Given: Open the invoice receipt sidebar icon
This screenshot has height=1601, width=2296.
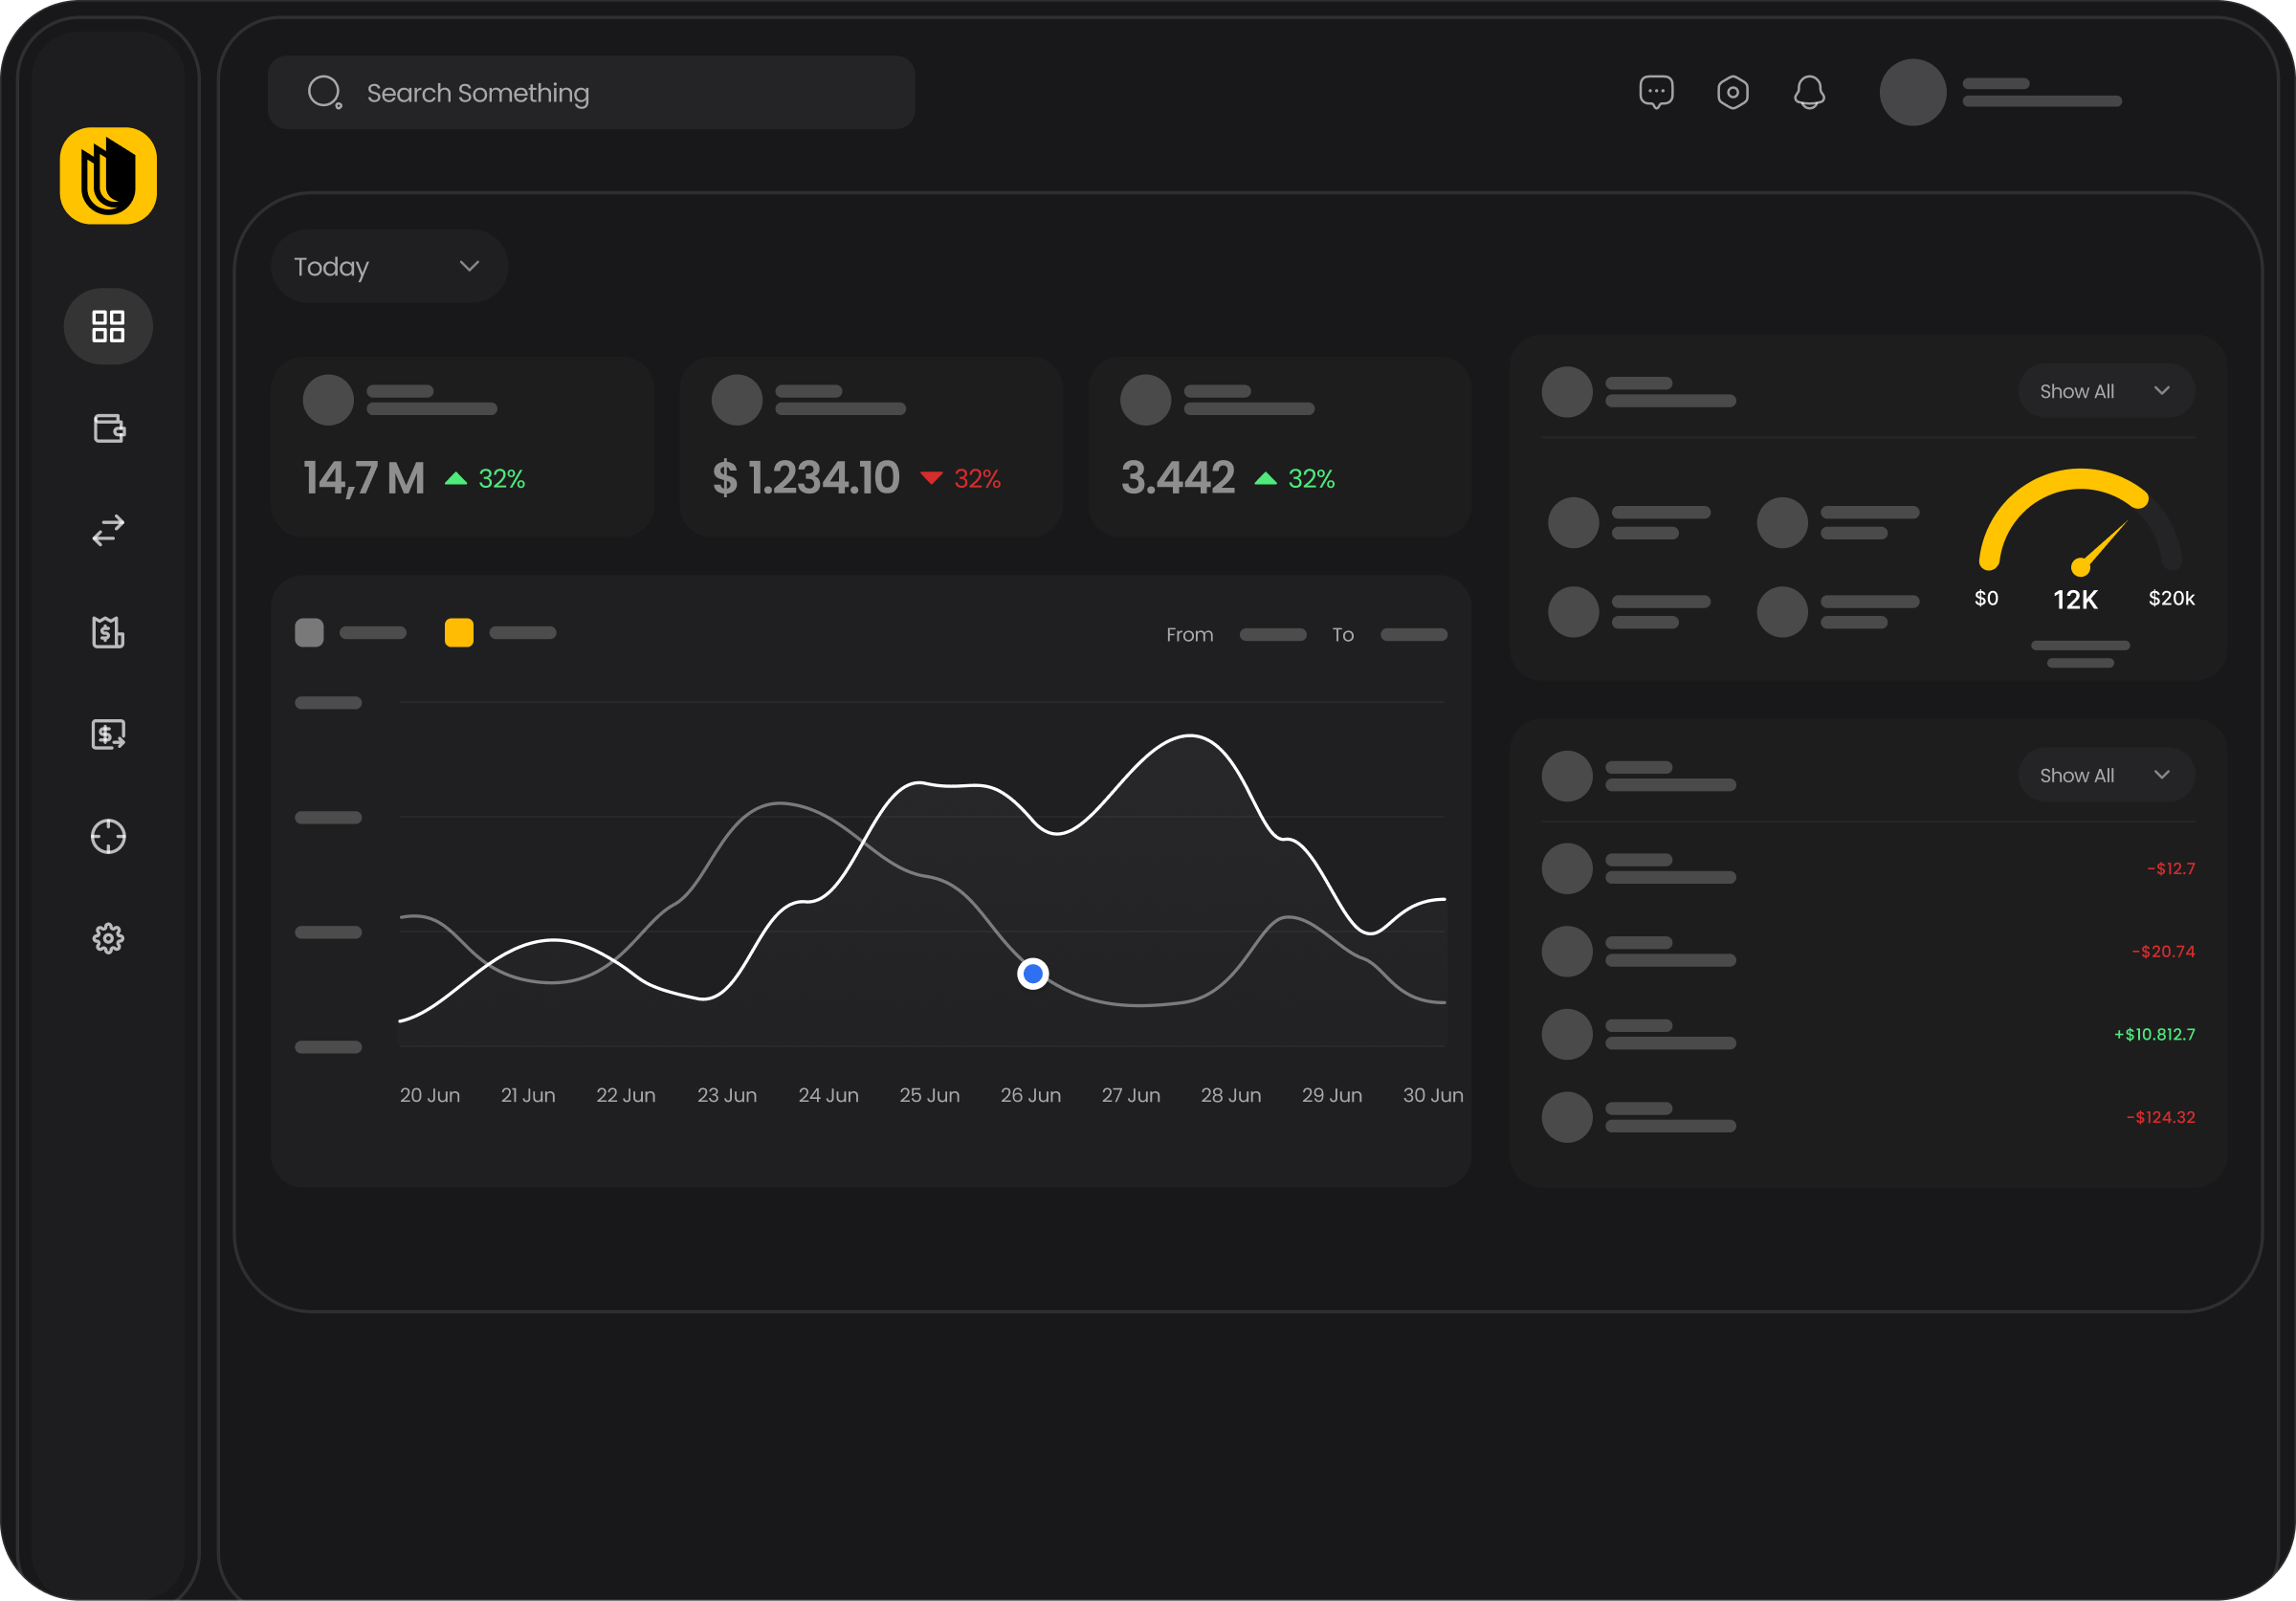Looking at the screenshot, I should coord(108,632).
